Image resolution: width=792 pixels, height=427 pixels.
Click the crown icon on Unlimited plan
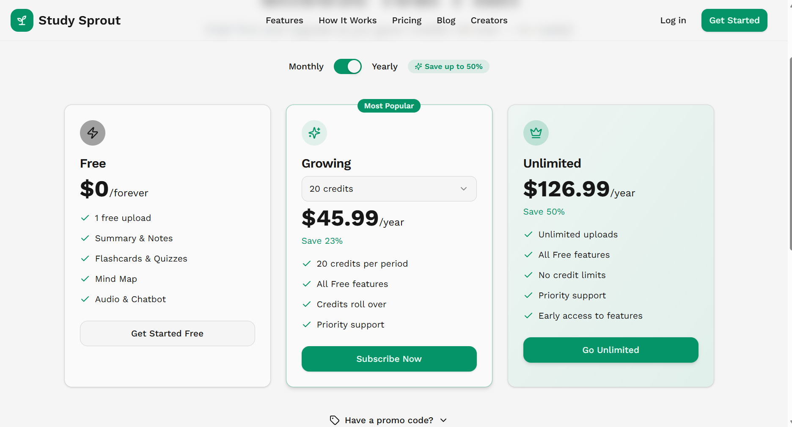click(x=536, y=132)
